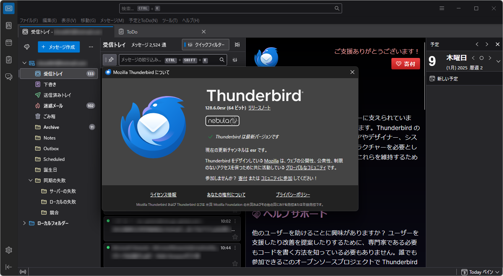Open the Chat space in the sidebar
Viewport: 503px width, 276px height.
pos(8,77)
